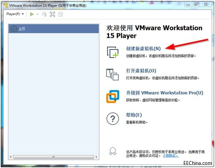Click the green power-on play icon
The height and width of the screenshot is (168, 215).
point(32,14)
